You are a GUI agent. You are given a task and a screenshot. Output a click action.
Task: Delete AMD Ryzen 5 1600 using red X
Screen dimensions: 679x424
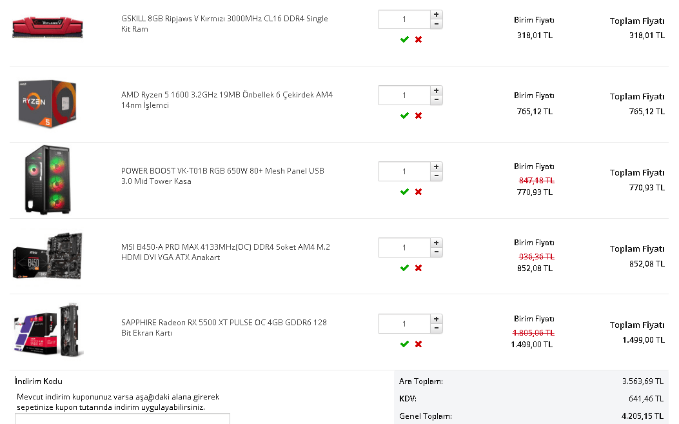pos(418,116)
